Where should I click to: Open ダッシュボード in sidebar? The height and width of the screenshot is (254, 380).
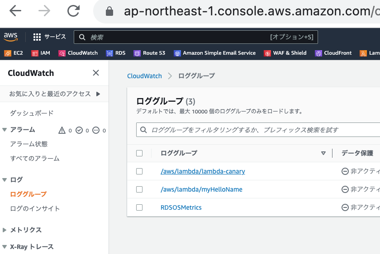(x=32, y=113)
